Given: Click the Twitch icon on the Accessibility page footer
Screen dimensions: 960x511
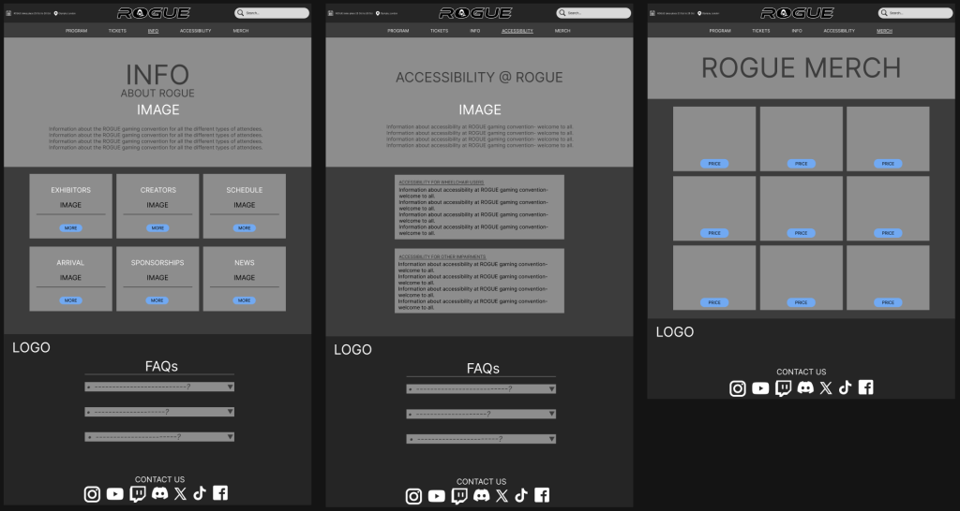Looking at the screenshot, I should click(x=458, y=496).
